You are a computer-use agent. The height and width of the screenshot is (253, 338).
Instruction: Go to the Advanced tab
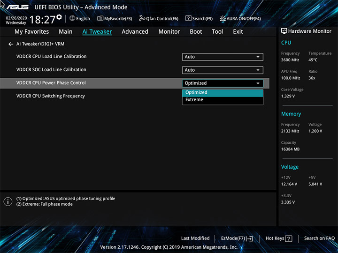pos(135,32)
